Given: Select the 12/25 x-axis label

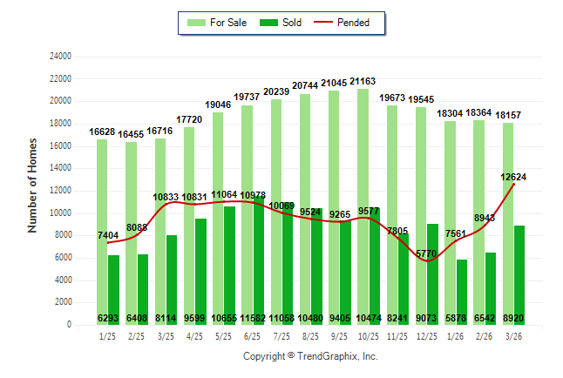Looking at the screenshot, I should coord(426,336).
